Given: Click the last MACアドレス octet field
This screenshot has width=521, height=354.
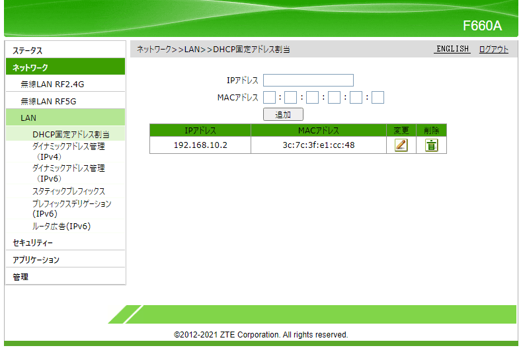Looking at the screenshot, I should click(378, 98).
